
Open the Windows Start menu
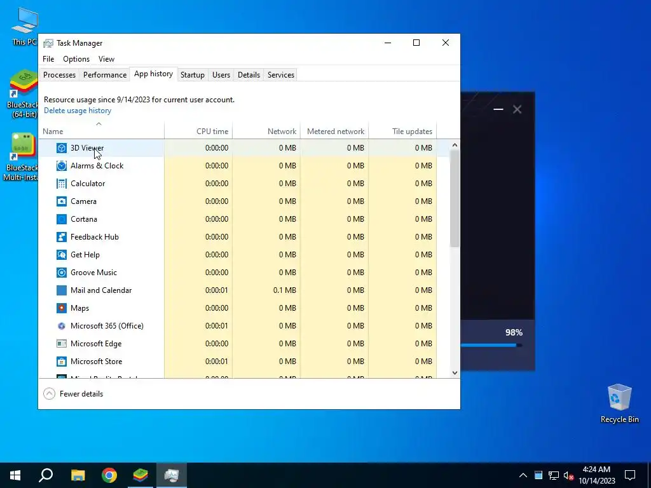pos(15,475)
